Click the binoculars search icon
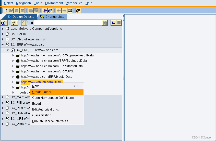This screenshot has width=216, height=141. coord(105,23)
